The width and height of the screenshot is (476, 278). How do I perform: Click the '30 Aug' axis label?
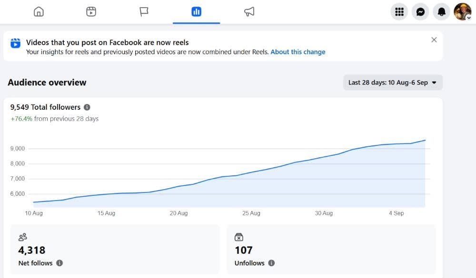[324, 213]
